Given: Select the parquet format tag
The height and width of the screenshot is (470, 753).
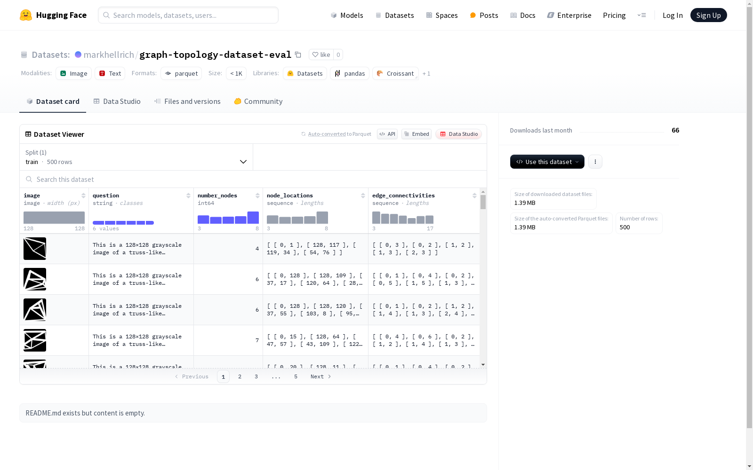Looking at the screenshot, I should tap(181, 73).
